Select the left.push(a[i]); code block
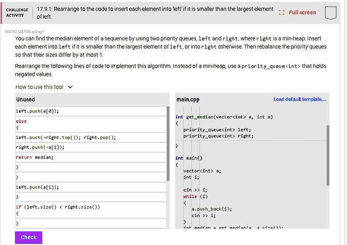Viewport: 347px width, 245px height. pos(91,187)
